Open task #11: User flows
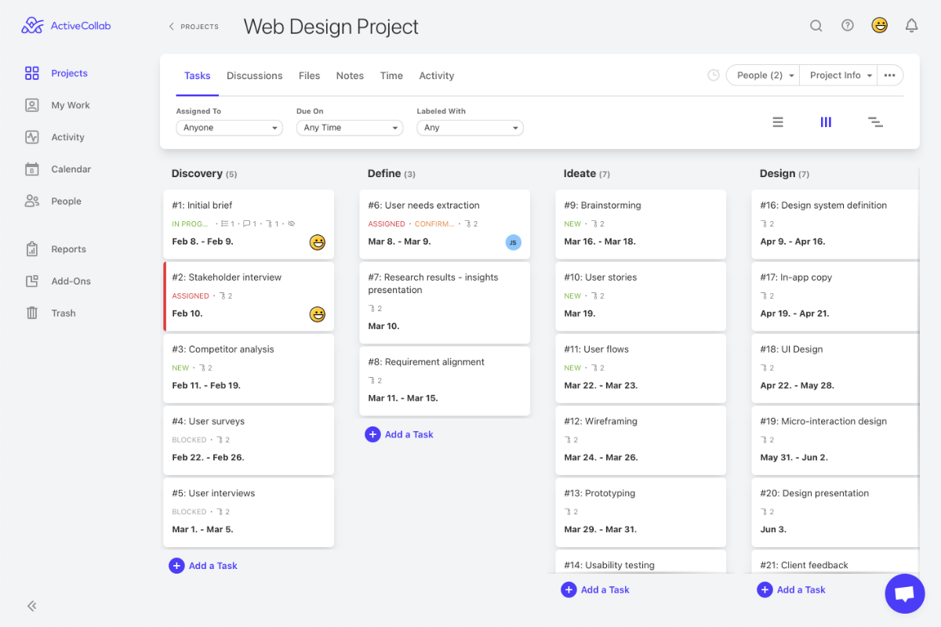The height and width of the screenshot is (627, 941). point(641,368)
